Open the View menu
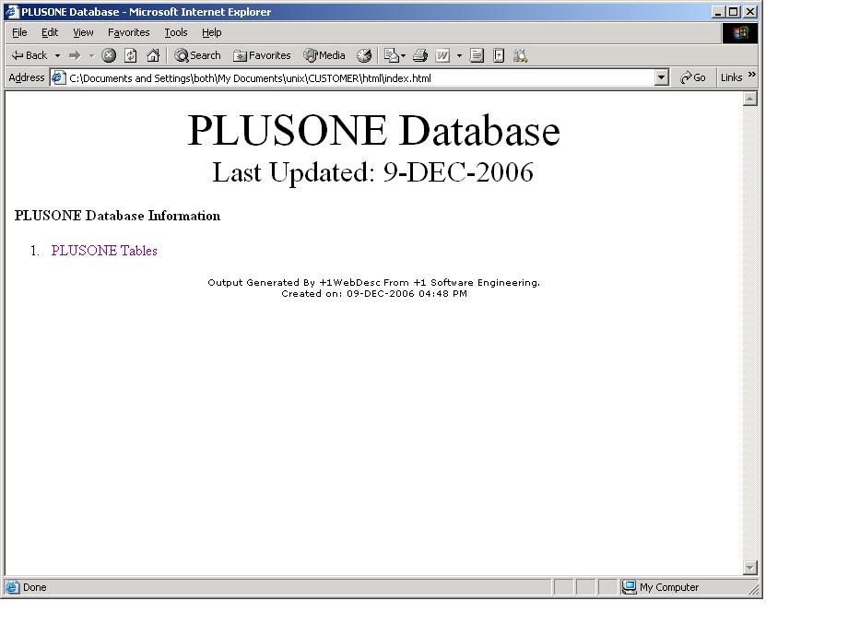Screen dimensions: 860x636 tap(83, 32)
